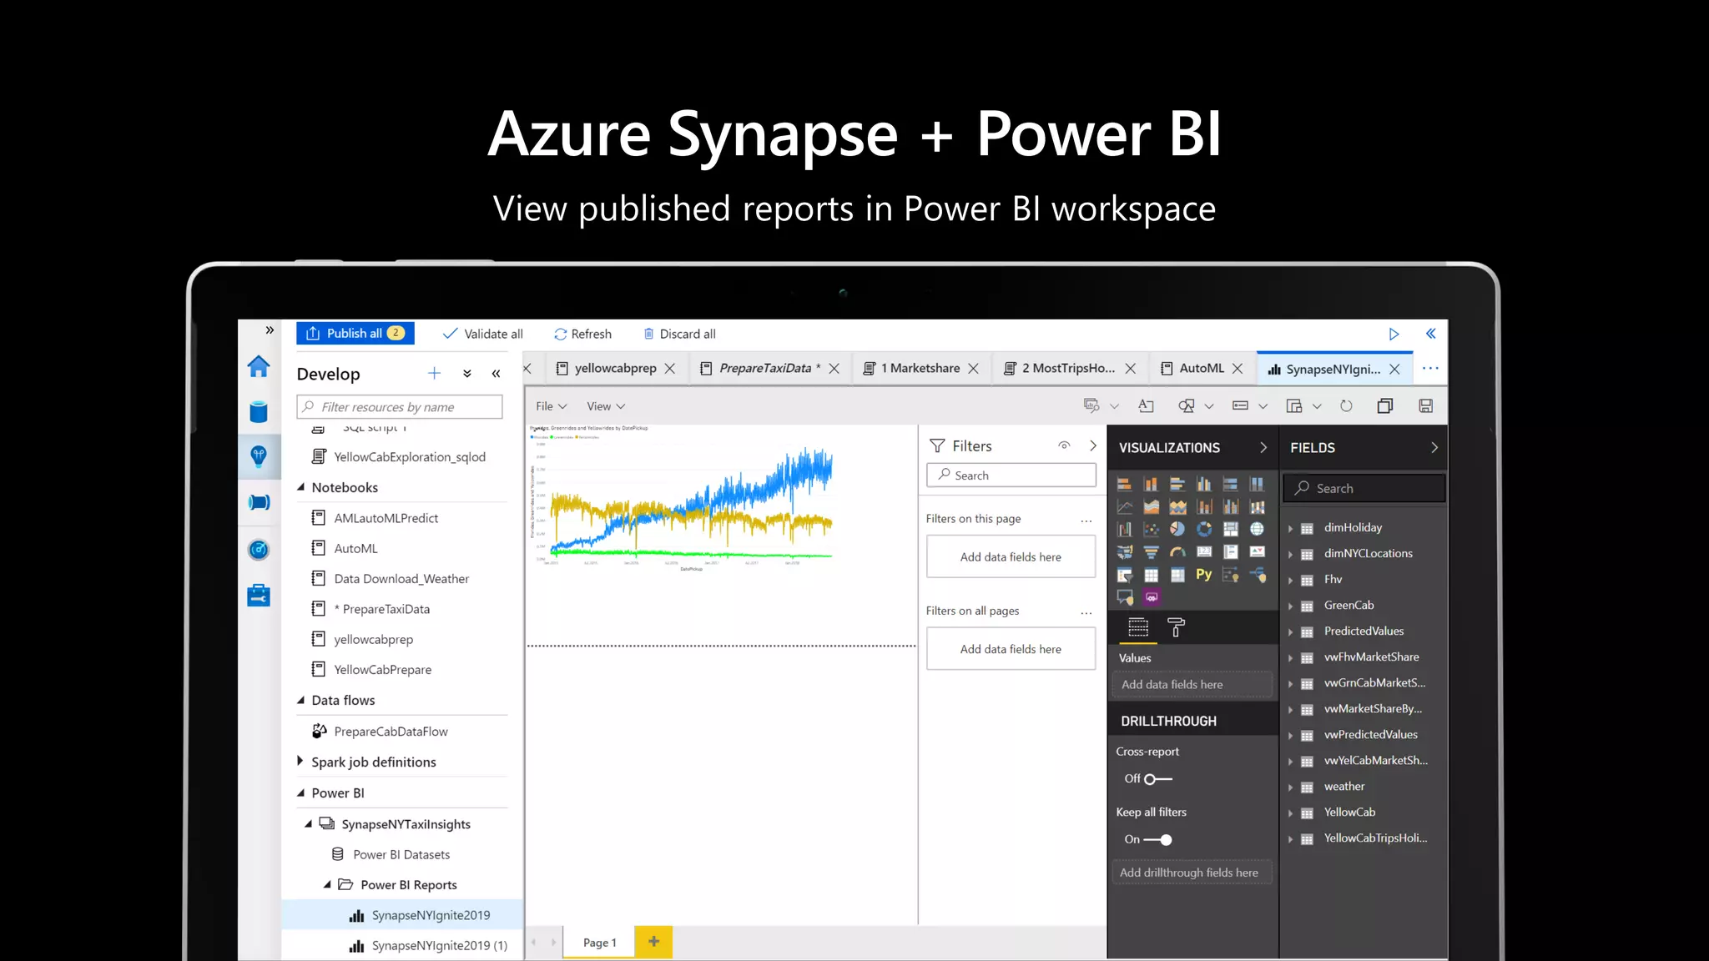Click the refresh visuals circular arrow icon
1709x961 pixels.
(1346, 405)
